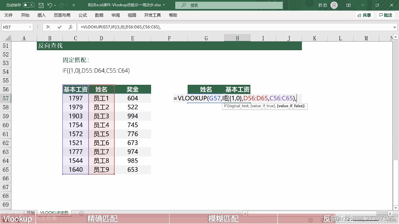Switch to the 页面布局 ribbon tab
399x224 pixels.
62,15
